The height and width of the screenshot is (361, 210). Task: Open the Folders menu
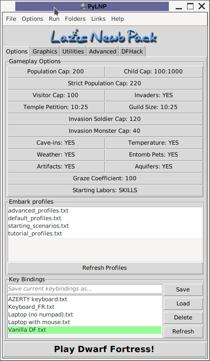pyautogui.click(x=75, y=19)
